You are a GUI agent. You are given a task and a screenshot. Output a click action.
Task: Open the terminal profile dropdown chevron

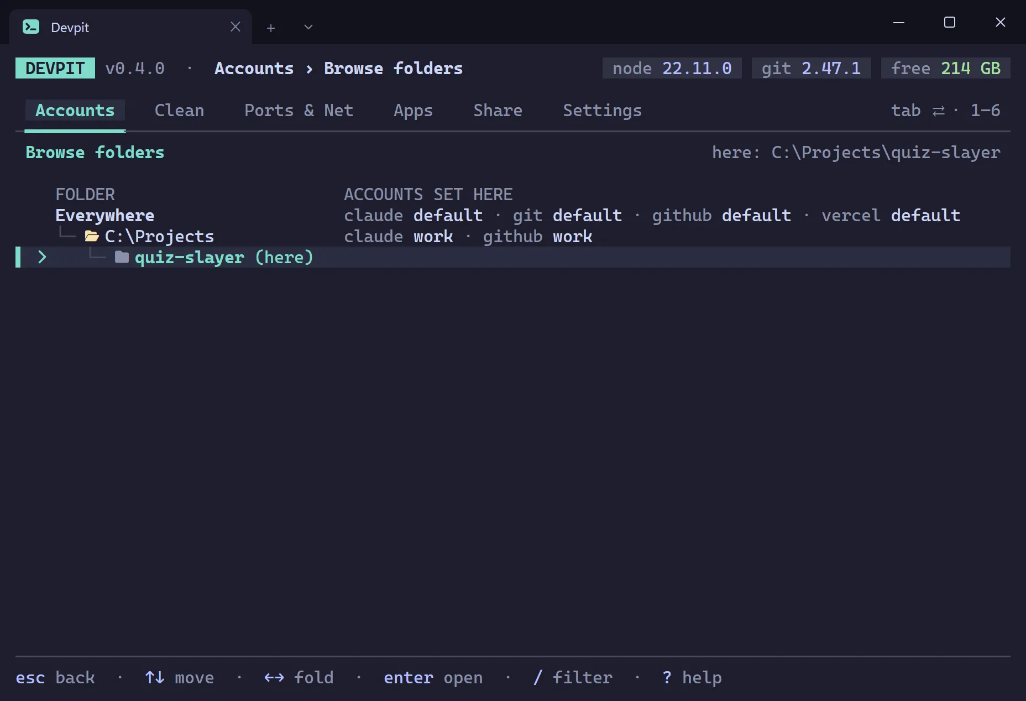click(308, 27)
